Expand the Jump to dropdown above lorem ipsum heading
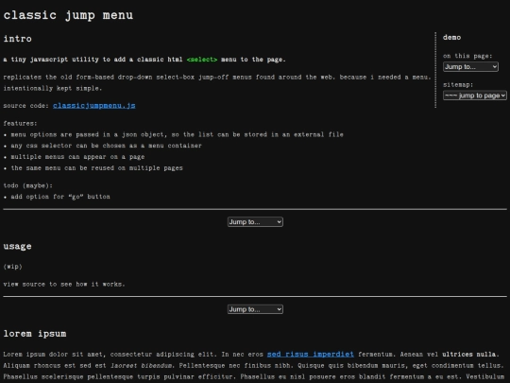The image size is (510, 383). click(255, 309)
